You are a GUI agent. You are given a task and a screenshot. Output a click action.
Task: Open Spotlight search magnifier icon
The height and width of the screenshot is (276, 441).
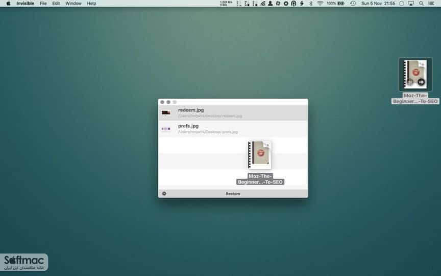(421, 4)
